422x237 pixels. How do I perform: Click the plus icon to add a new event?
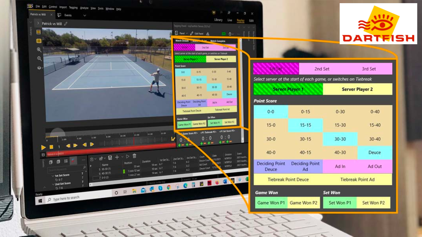click(117, 157)
